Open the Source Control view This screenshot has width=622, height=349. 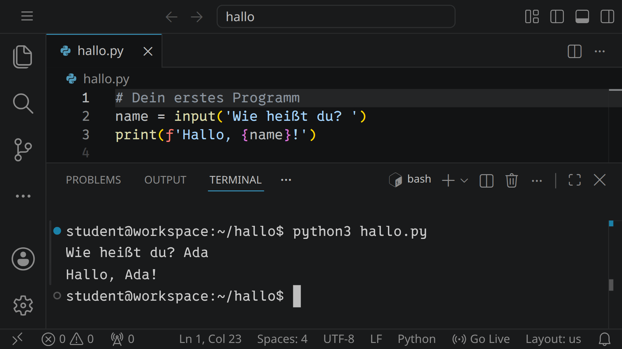23,150
